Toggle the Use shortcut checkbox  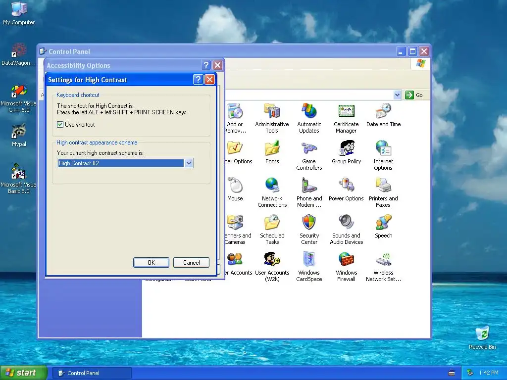[60, 124]
